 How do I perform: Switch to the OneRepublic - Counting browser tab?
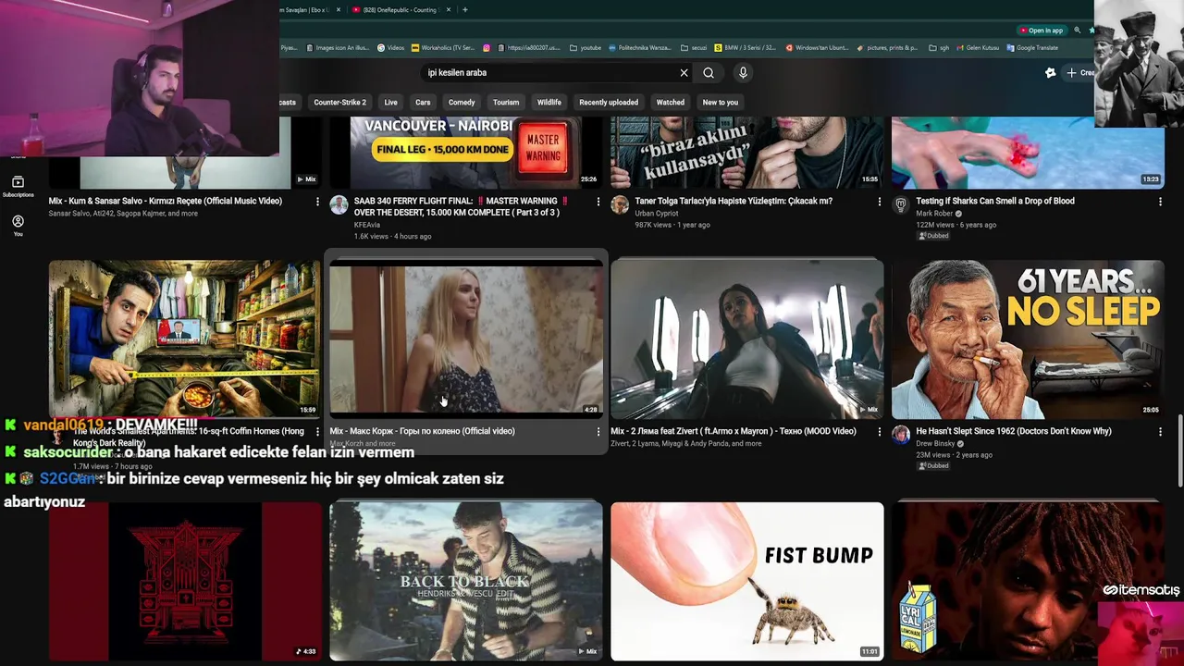(x=399, y=10)
